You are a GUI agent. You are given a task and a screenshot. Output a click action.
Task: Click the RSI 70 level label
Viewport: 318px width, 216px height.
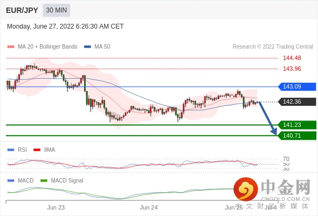click(x=286, y=159)
